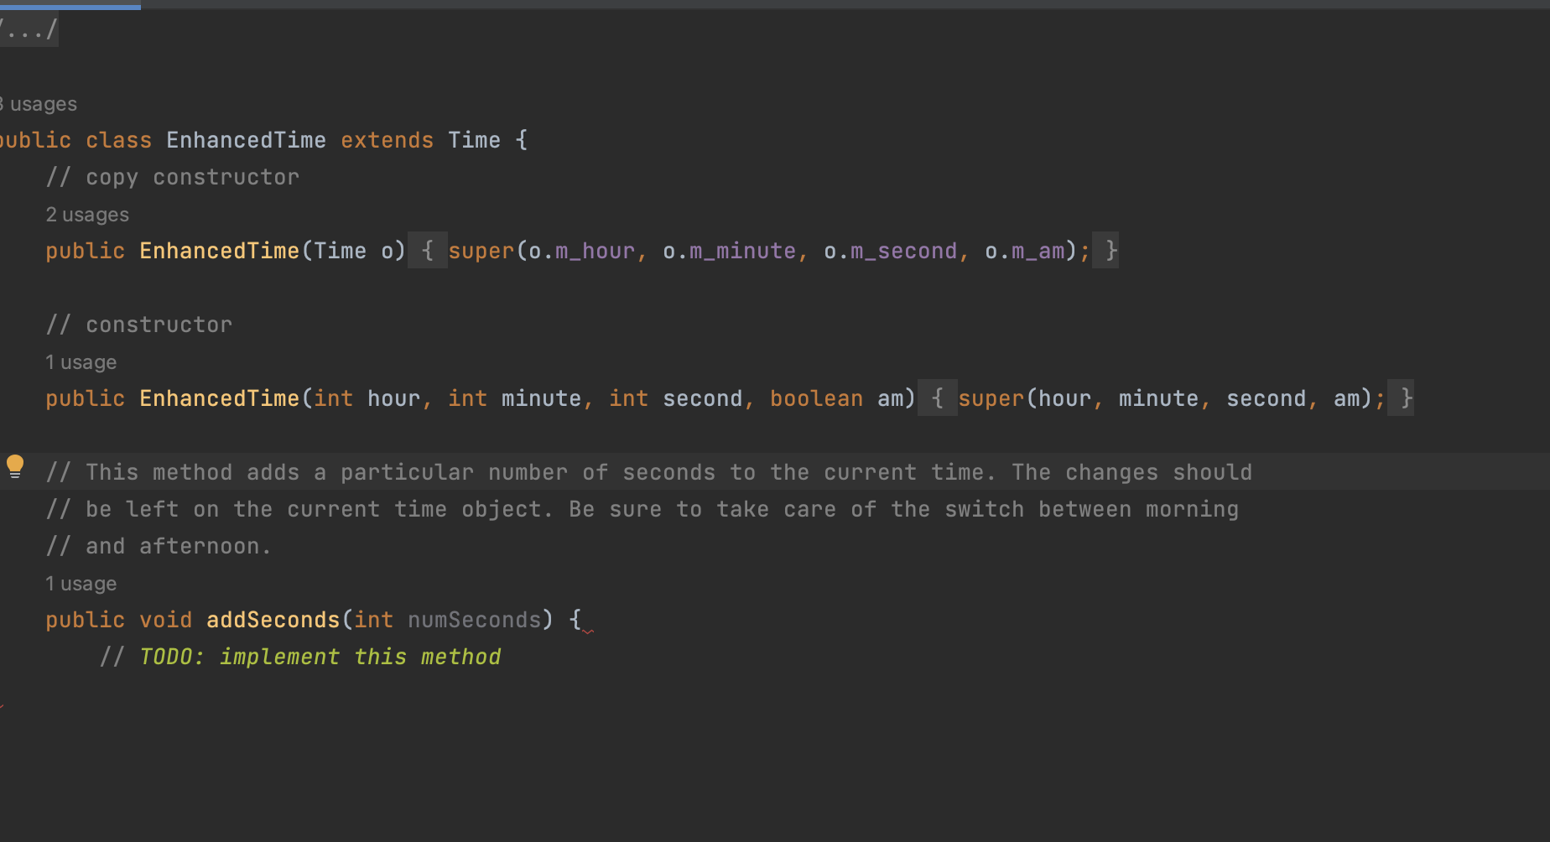The width and height of the screenshot is (1550, 842).
Task: Click 1 usage above the constructor
Action: pyautogui.click(x=81, y=361)
